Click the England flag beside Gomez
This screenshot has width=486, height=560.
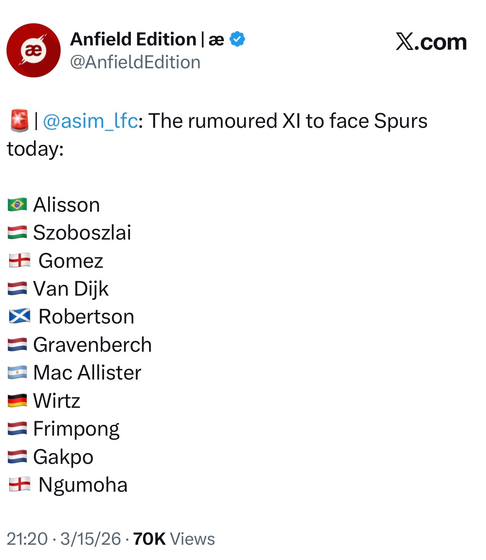click(20, 261)
